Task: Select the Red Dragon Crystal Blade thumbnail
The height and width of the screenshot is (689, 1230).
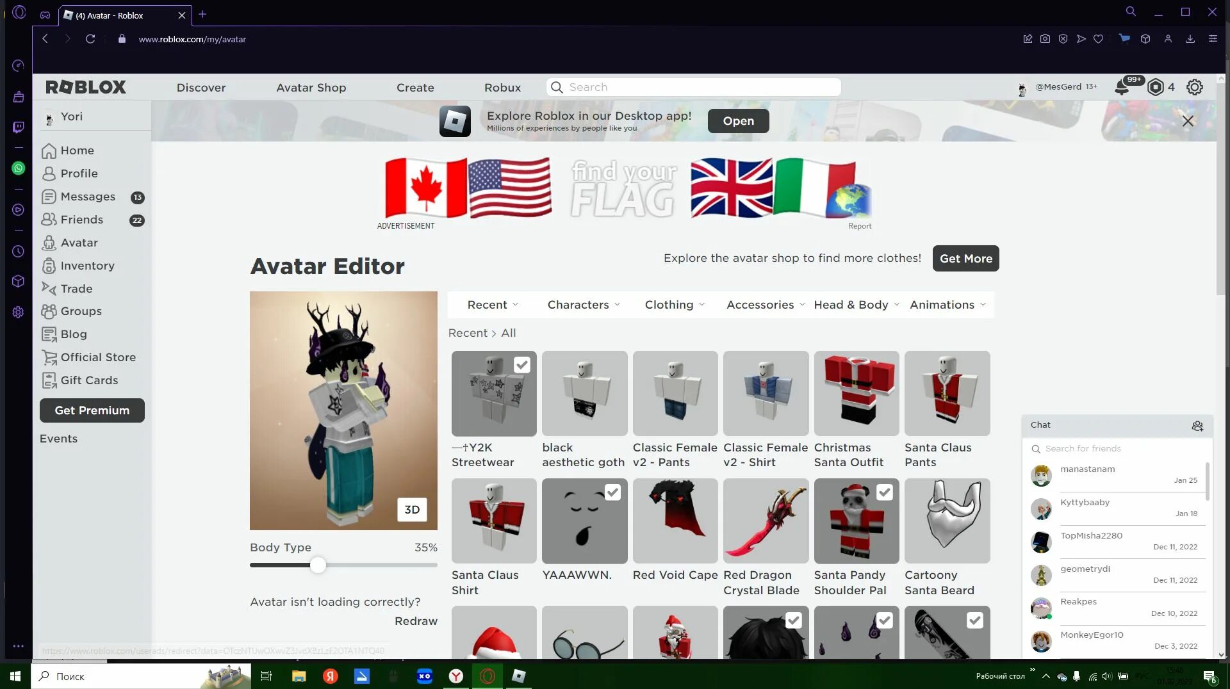Action: point(766,521)
